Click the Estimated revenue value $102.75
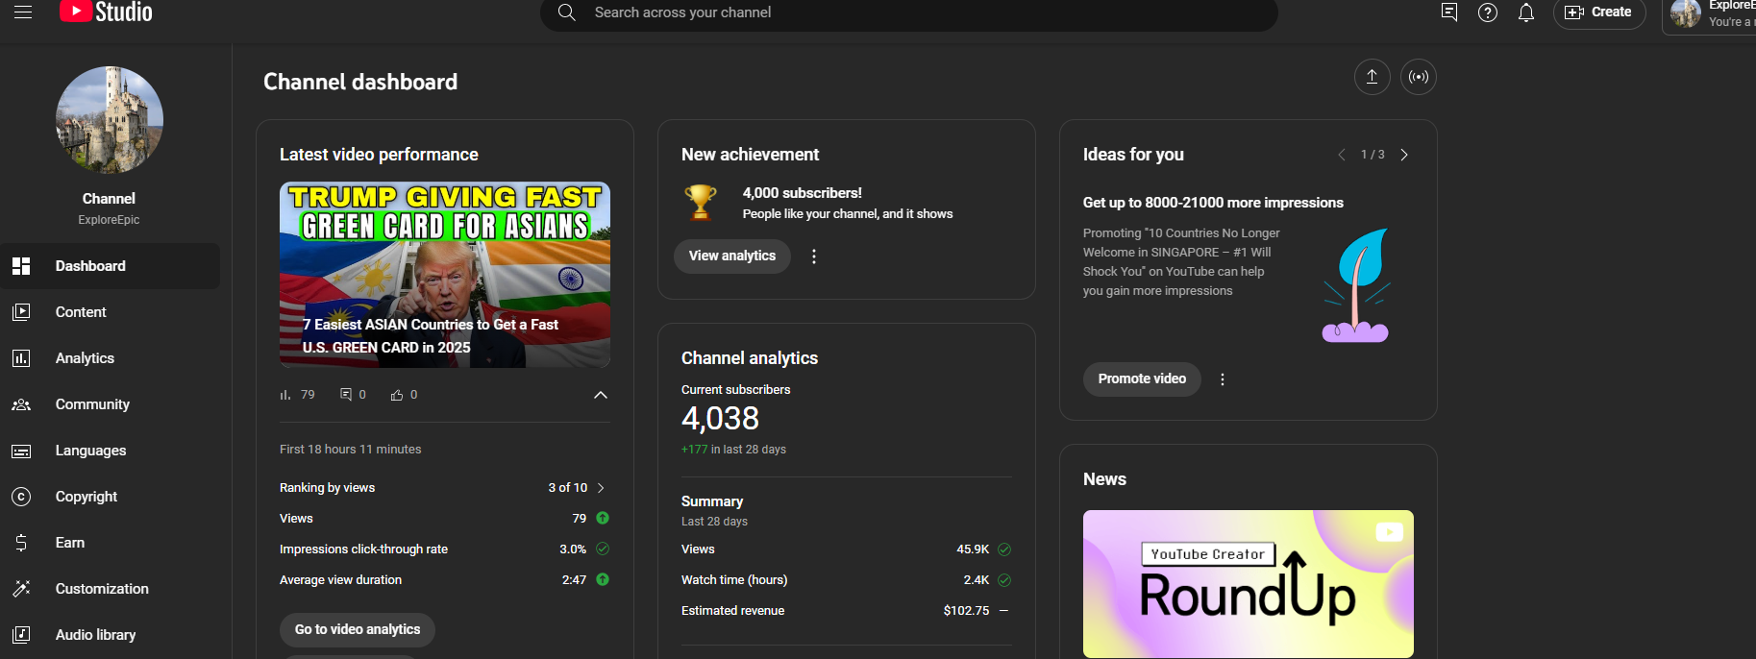The image size is (1756, 659). [966, 611]
